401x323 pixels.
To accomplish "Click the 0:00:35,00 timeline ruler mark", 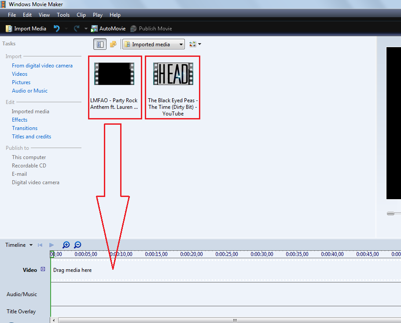I will [x=297, y=254].
